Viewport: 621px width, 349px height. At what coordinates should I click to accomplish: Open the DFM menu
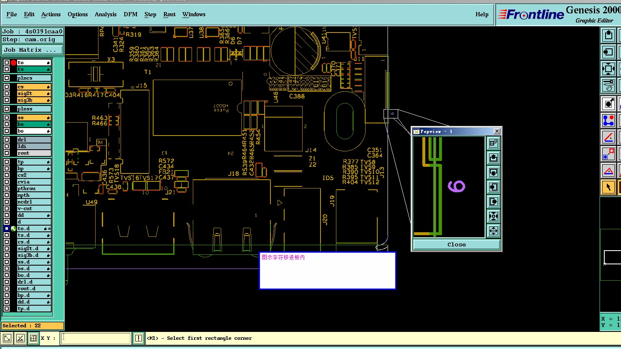tap(131, 14)
